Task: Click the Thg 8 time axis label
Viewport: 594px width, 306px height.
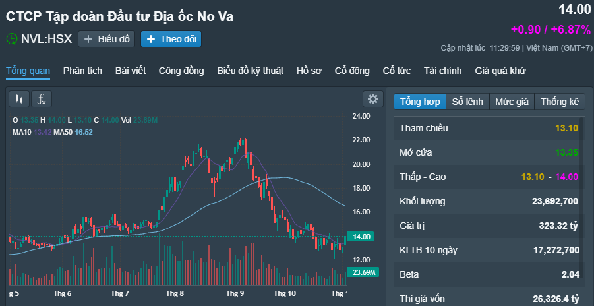Action: (175, 294)
